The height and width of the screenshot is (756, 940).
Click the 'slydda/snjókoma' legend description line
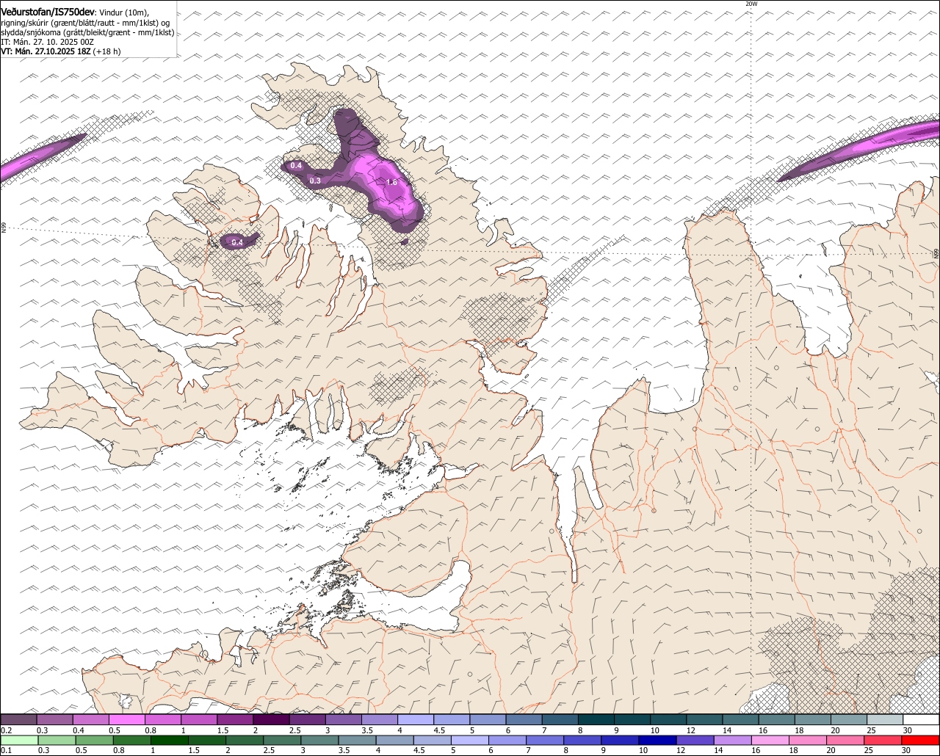click(87, 32)
